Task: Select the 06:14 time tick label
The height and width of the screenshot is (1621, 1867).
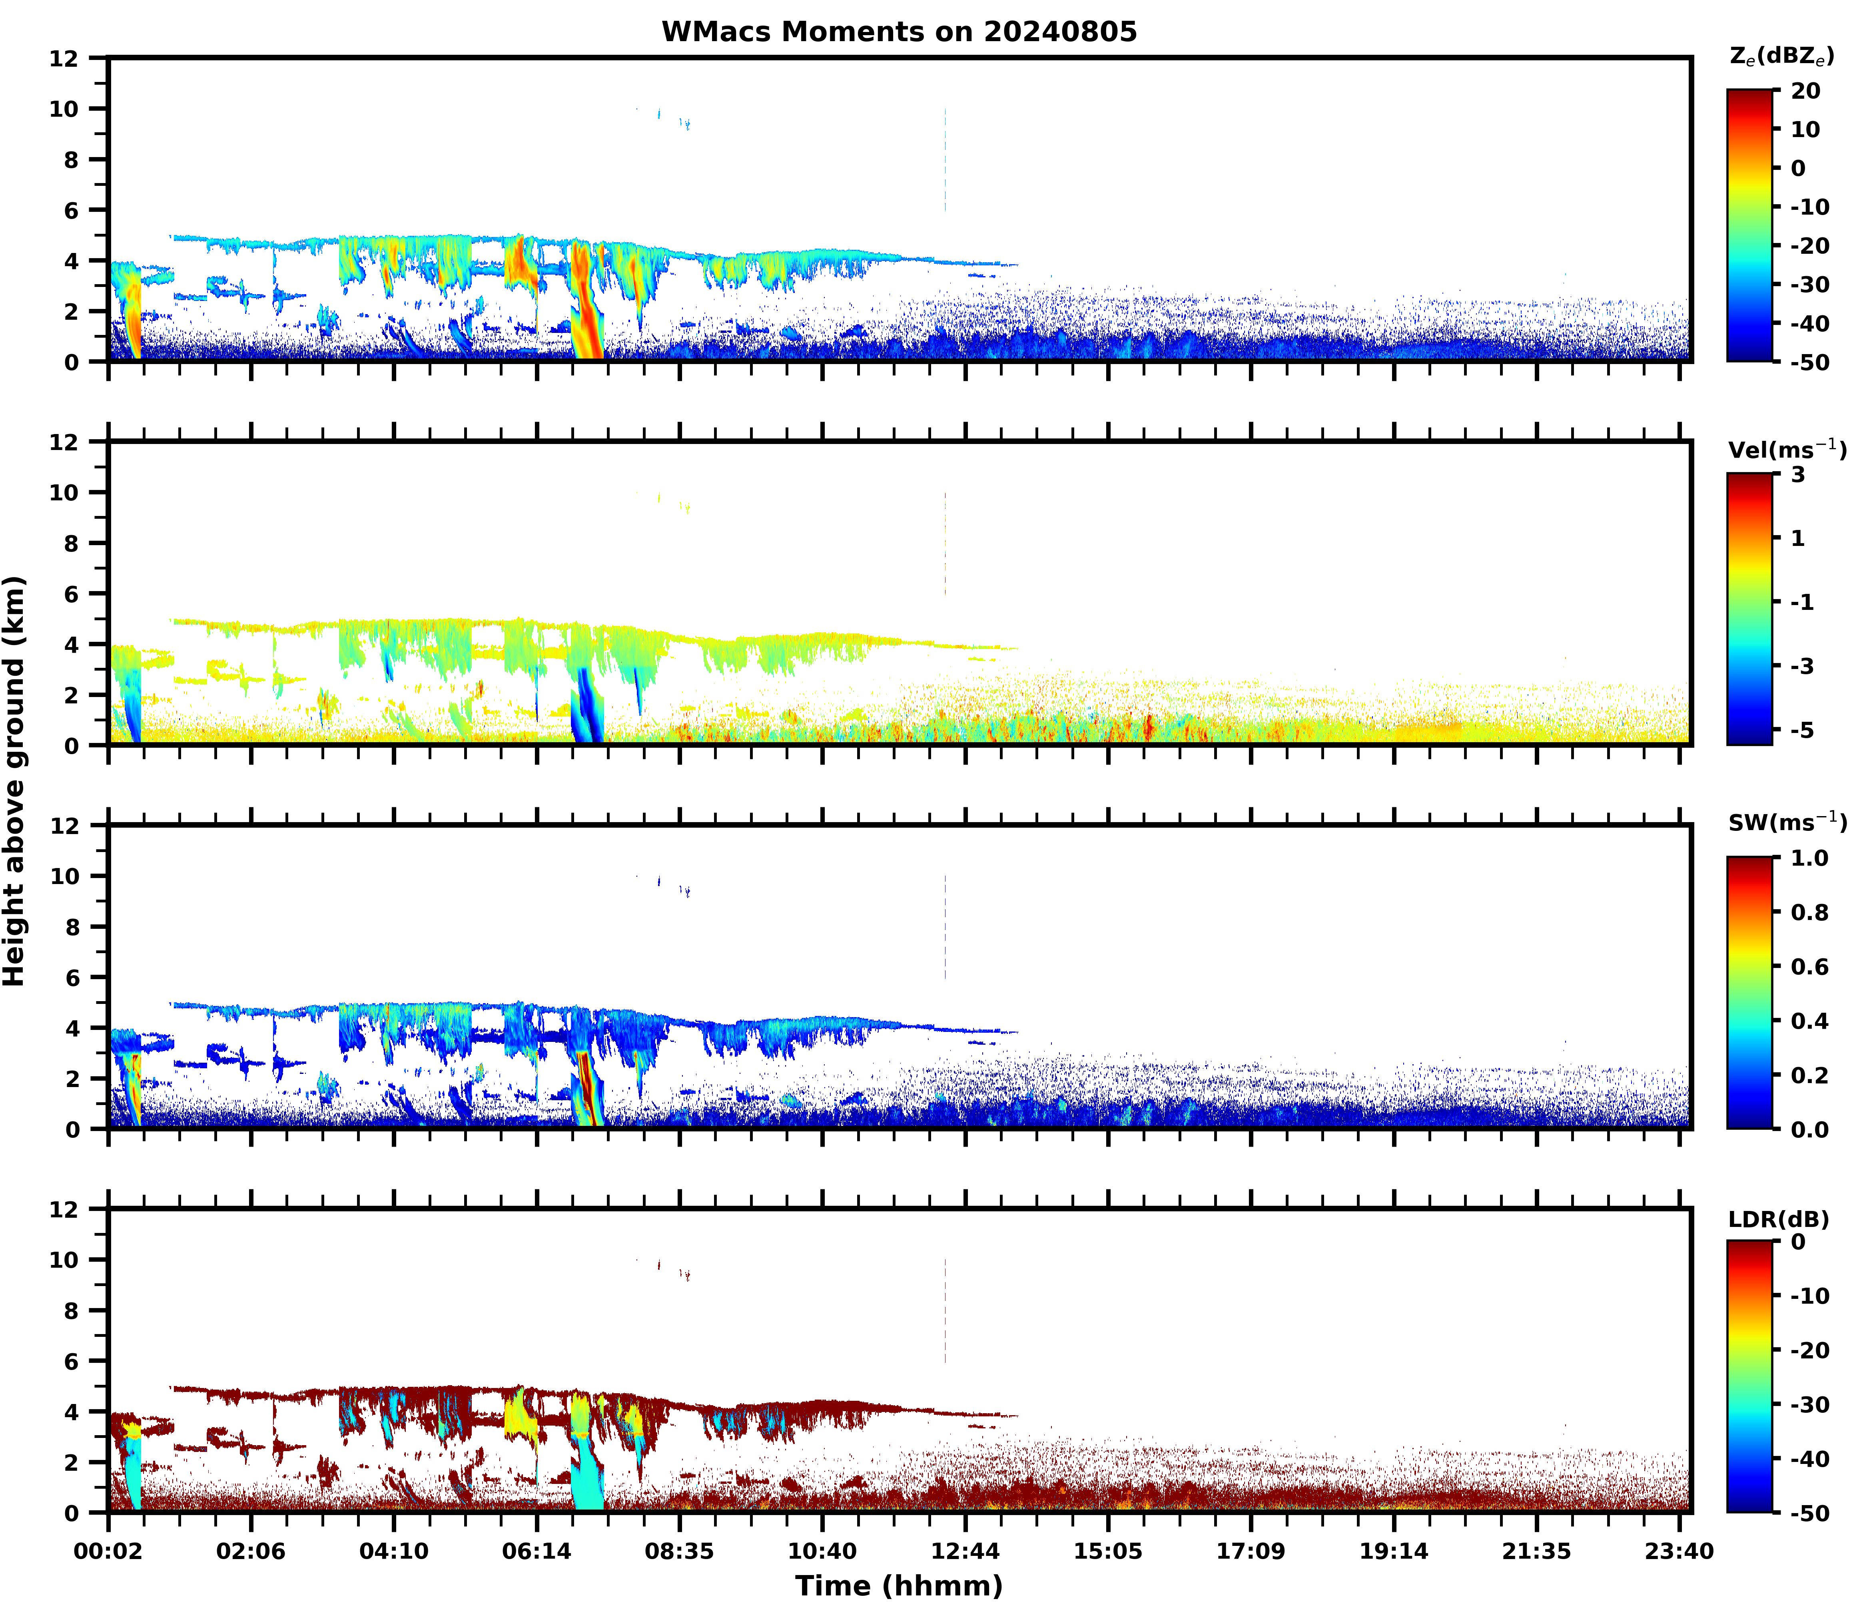Action: [x=537, y=1551]
